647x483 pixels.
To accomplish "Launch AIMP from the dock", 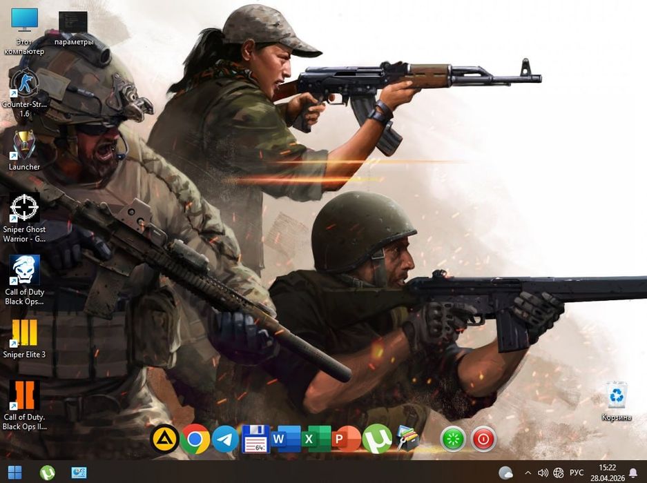I will tap(164, 439).
